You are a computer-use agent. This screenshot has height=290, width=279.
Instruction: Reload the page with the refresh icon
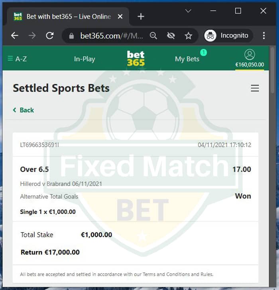coord(49,36)
